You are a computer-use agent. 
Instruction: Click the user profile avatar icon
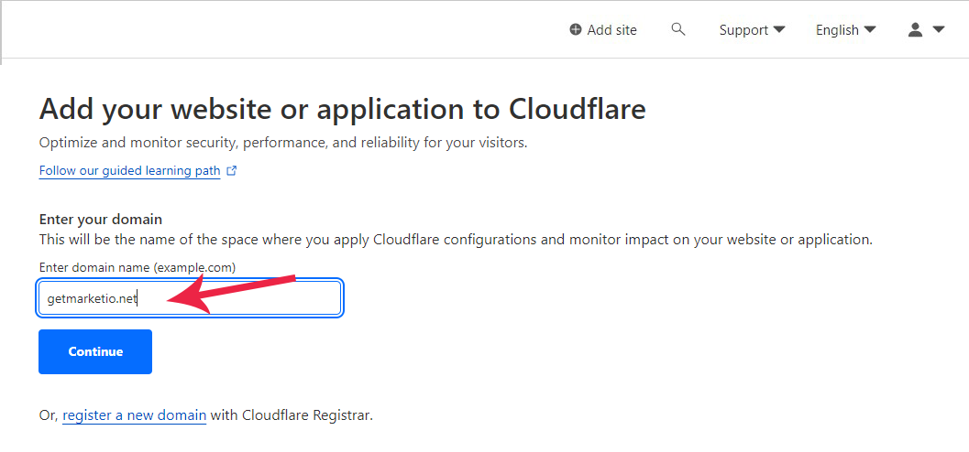(x=915, y=29)
